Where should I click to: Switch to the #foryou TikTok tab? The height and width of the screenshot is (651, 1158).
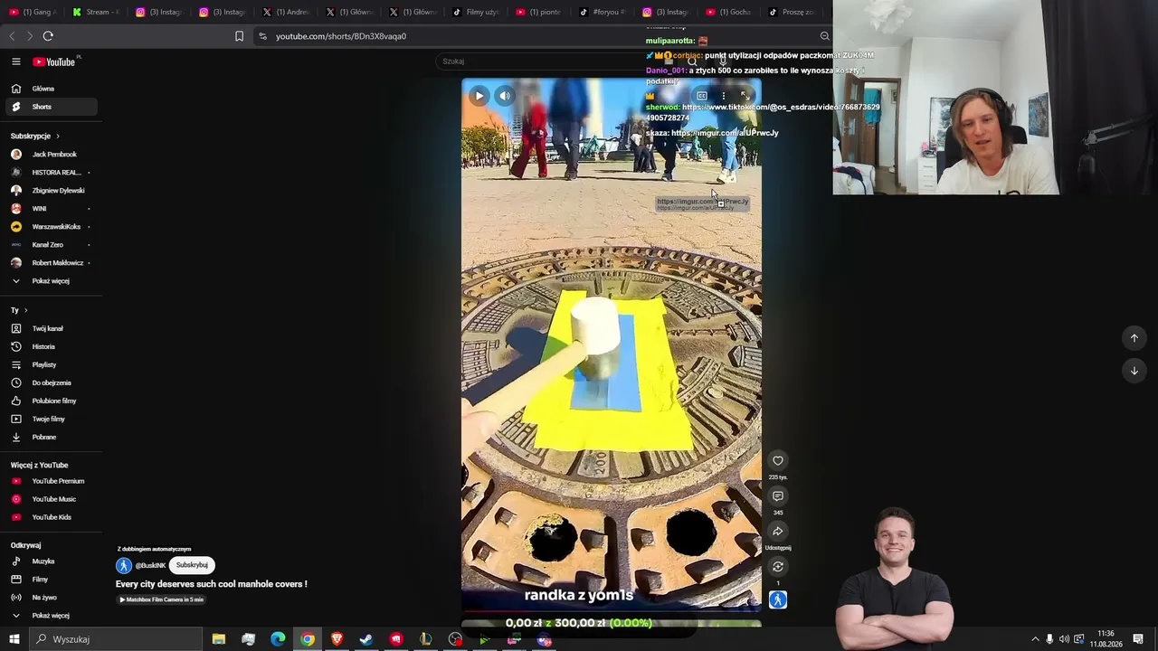[602, 12]
